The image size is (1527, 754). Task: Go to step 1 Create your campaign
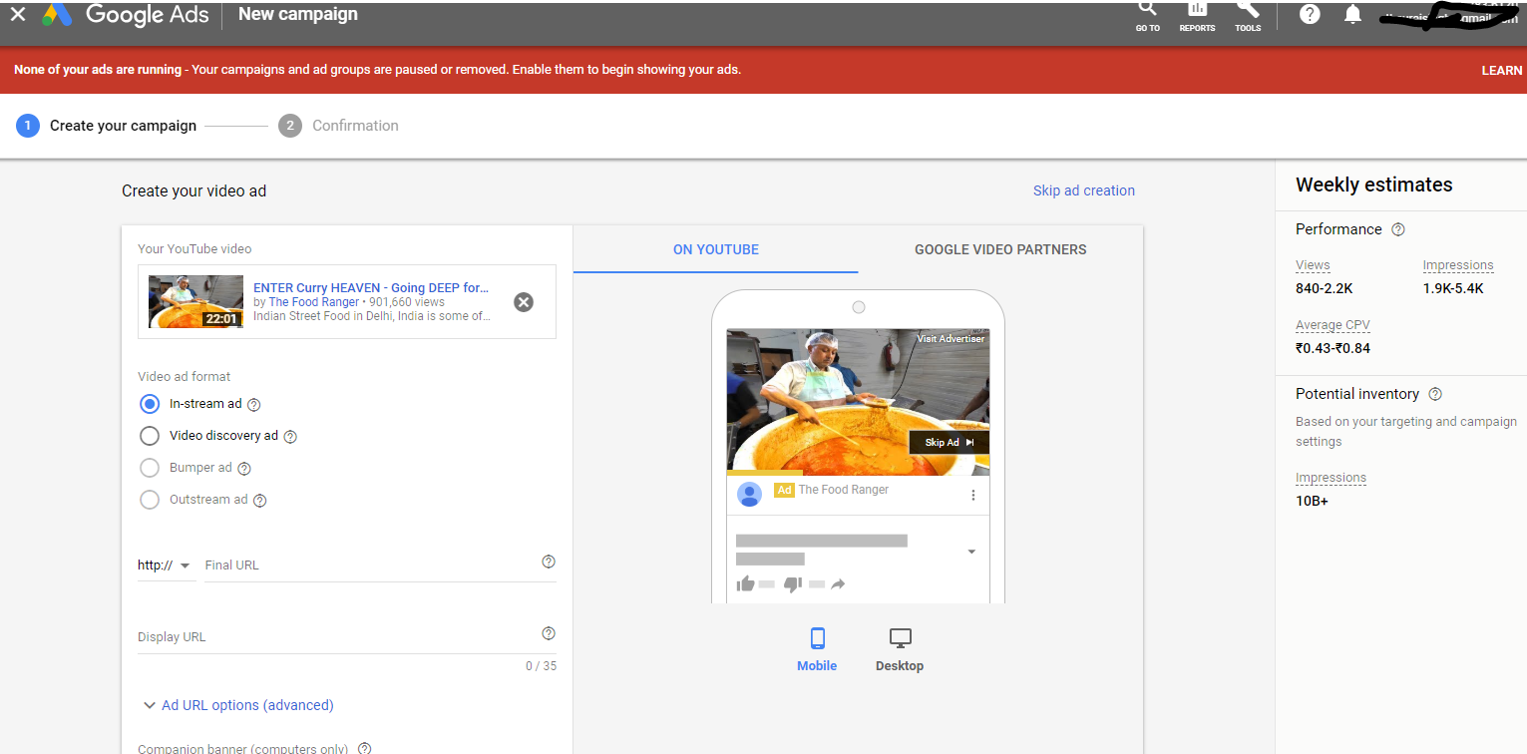[107, 126]
